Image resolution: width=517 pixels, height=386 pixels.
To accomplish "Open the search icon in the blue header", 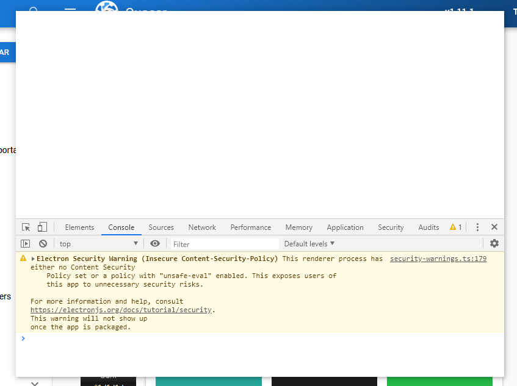I will coord(34,10).
